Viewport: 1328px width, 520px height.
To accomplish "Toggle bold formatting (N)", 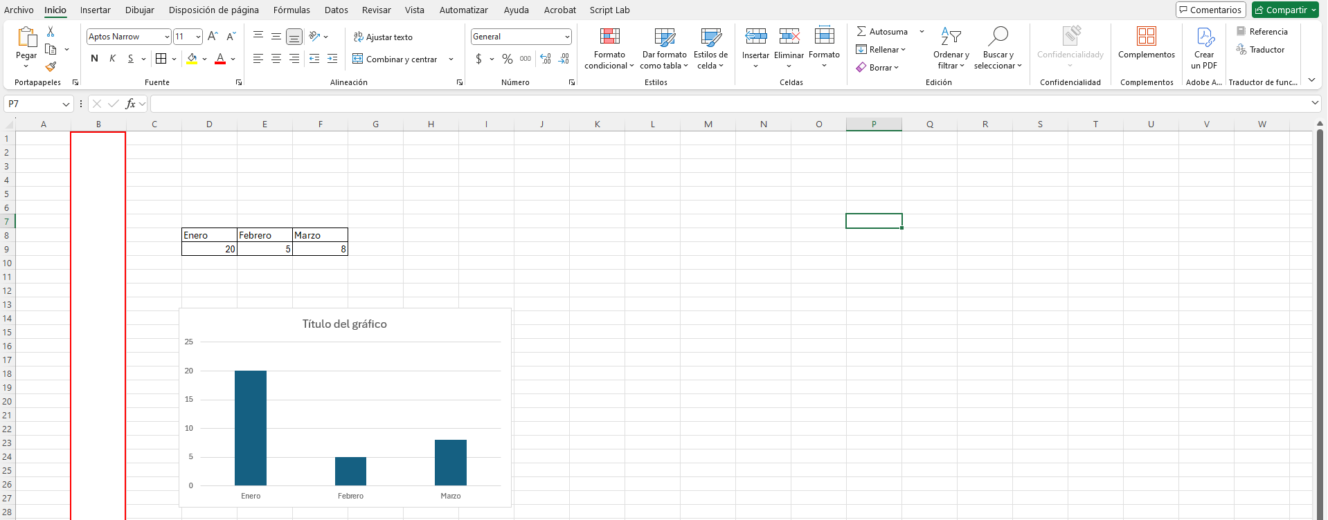I will pos(95,59).
